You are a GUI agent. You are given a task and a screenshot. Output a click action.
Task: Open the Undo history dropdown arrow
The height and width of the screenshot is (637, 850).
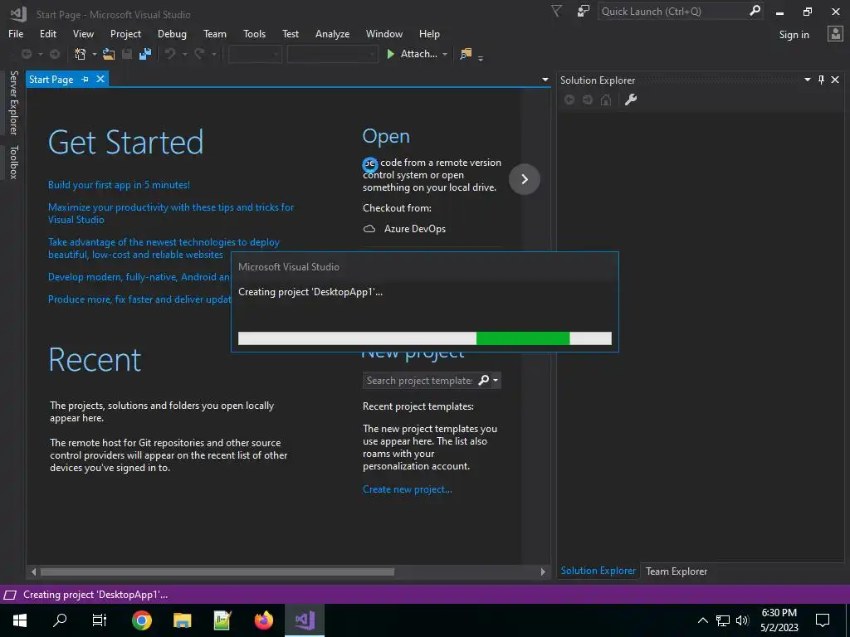pos(184,54)
